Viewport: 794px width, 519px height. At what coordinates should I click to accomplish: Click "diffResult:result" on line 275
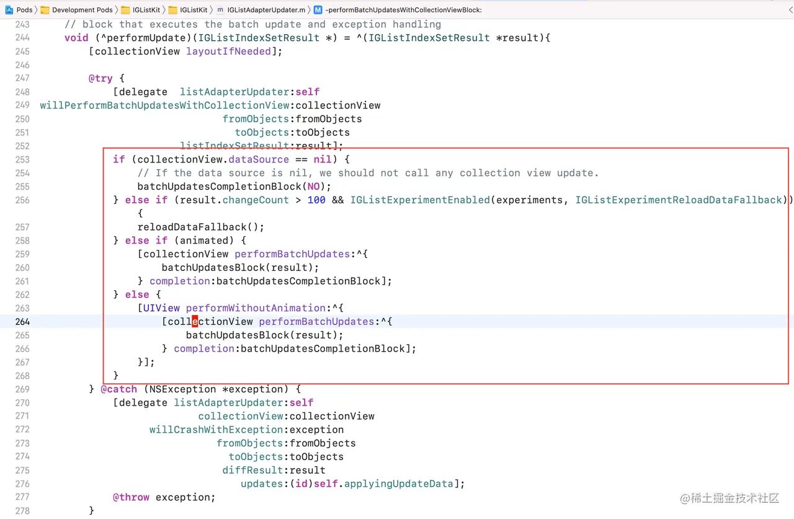(x=274, y=470)
